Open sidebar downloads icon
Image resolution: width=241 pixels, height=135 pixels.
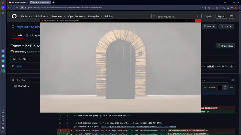click(x=3, y=116)
